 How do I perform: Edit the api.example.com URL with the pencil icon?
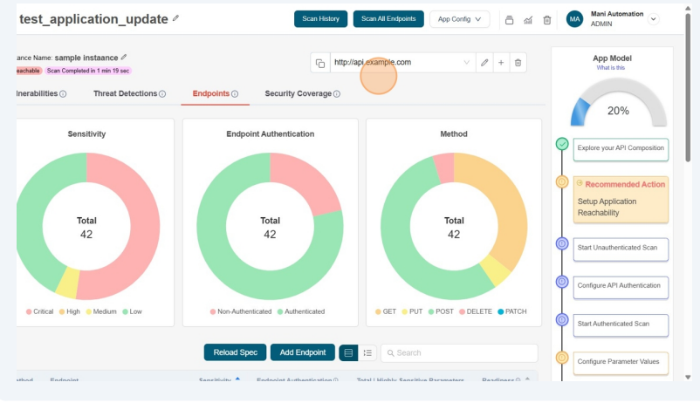point(484,63)
